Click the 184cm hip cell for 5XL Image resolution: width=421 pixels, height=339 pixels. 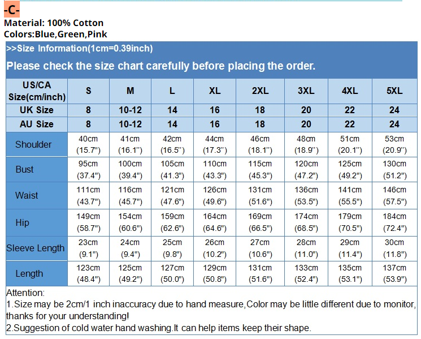click(394, 222)
